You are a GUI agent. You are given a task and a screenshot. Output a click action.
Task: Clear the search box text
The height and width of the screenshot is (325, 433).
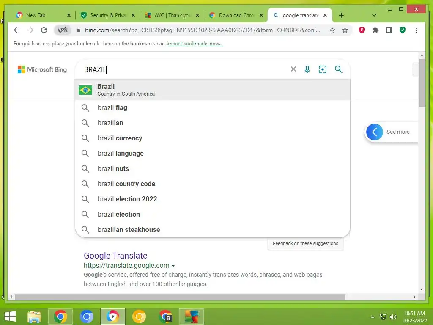293,69
